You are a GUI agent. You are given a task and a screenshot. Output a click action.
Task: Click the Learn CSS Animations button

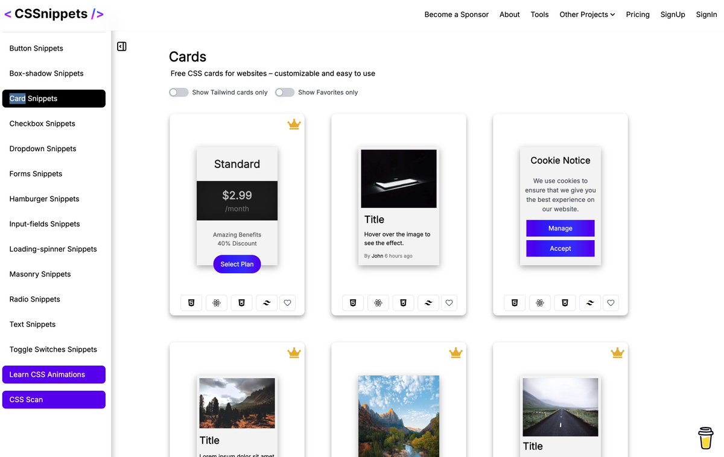[54, 375]
